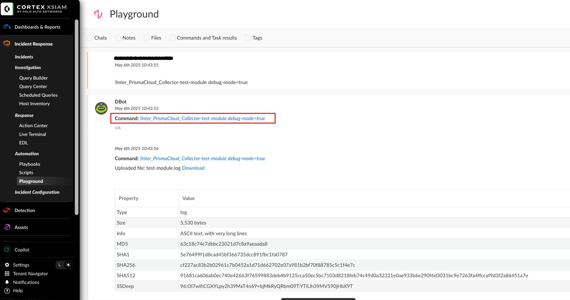This screenshot has width=570, height=300.
Task: Click the Cortex XSIAM logo icon
Action: (x=7, y=9)
